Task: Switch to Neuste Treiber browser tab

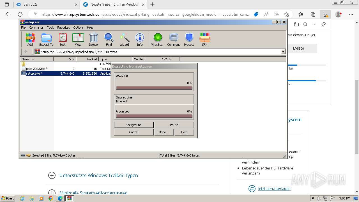Action: pos(114,4)
